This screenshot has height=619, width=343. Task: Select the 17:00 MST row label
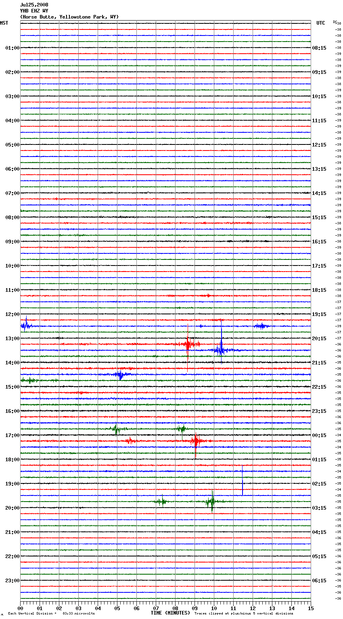[x=13, y=435]
